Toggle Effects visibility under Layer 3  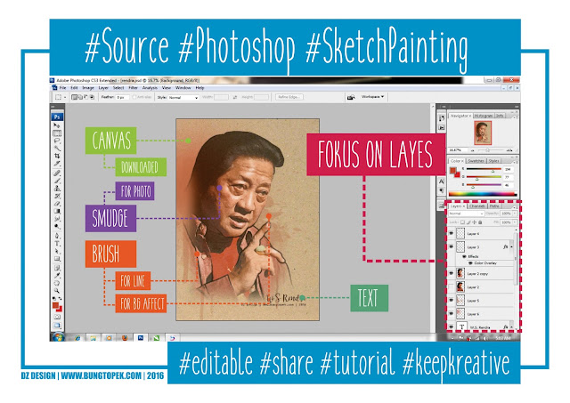coord(464,256)
